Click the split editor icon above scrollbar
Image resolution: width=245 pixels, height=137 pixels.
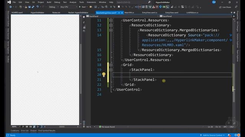(x=234, y=16)
